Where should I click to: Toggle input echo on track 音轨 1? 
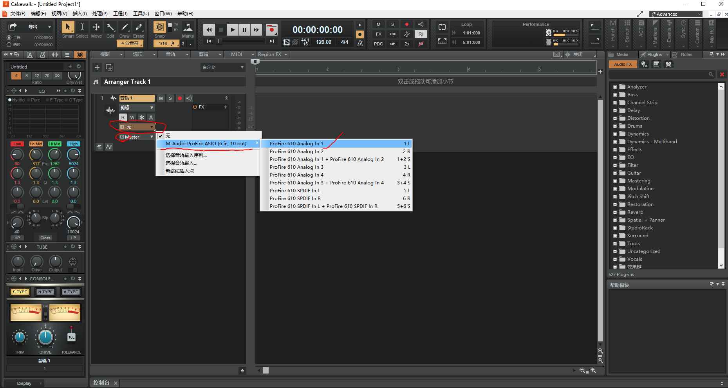coord(189,98)
